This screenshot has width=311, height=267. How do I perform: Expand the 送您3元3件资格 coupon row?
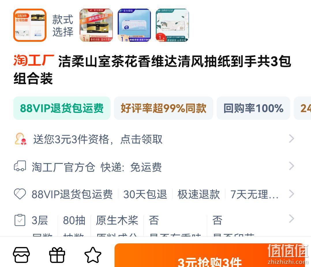pyautogui.click(x=154, y=139)
